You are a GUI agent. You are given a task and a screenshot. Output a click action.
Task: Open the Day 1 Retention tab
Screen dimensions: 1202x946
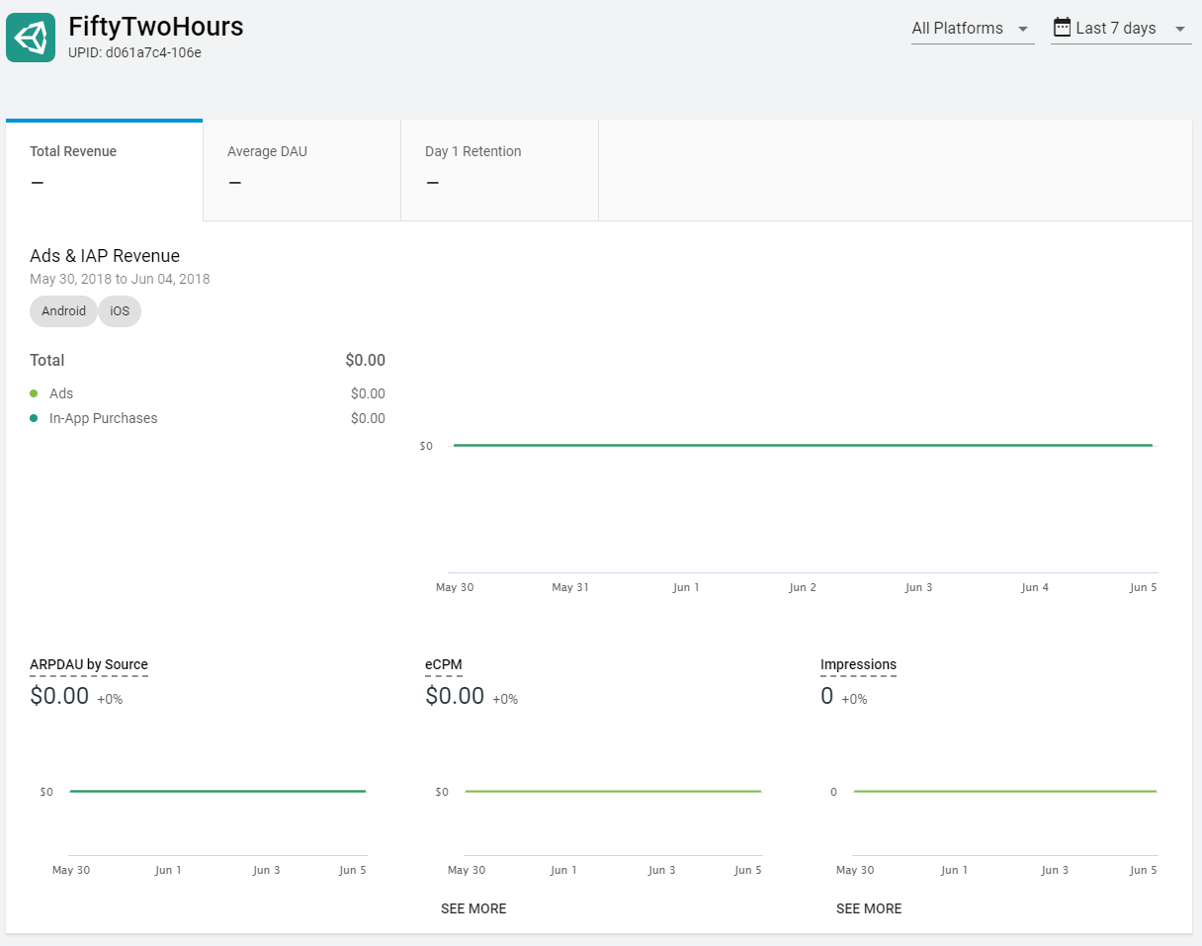click(499, 169)
